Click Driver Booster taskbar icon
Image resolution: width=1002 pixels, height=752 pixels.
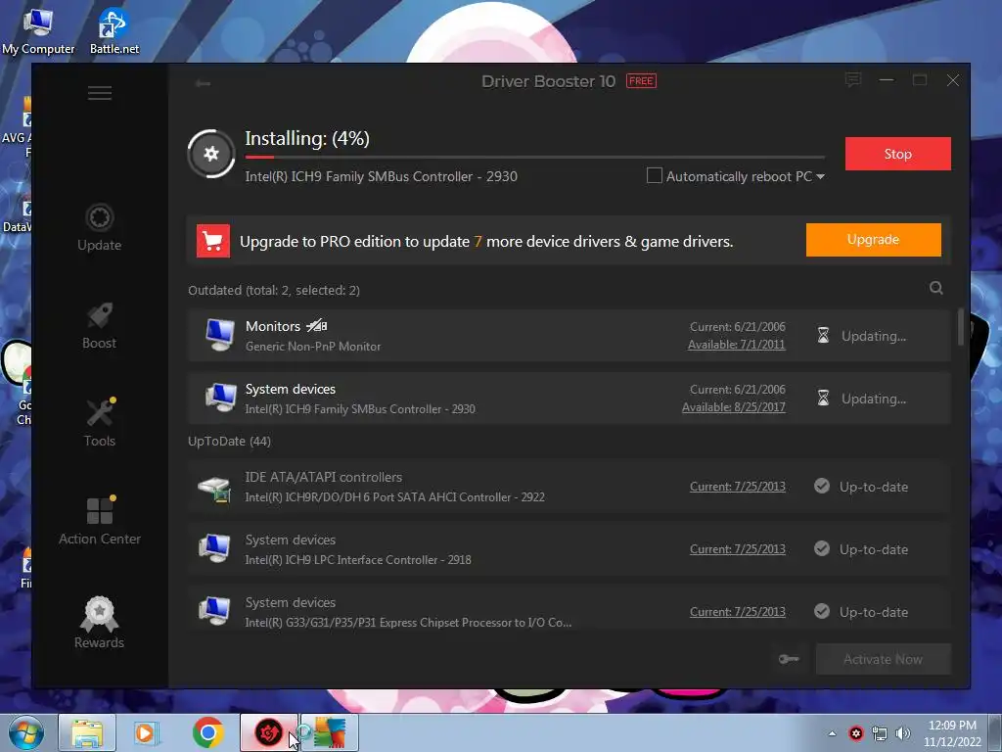click(269, 732)
